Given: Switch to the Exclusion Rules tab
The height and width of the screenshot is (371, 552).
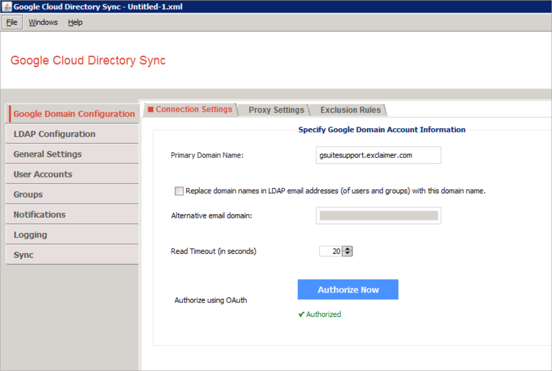Looking at the screenshot, I should 350,110.
